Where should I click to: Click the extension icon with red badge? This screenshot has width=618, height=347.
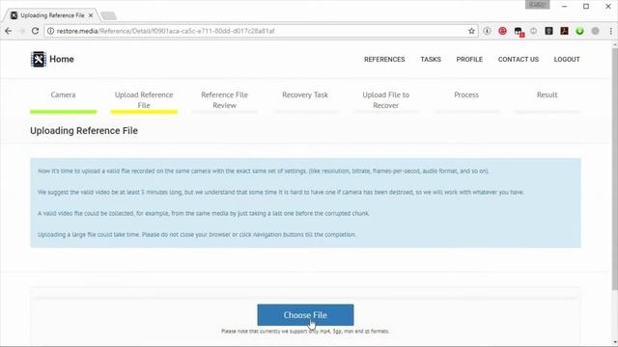coord(519,32)
